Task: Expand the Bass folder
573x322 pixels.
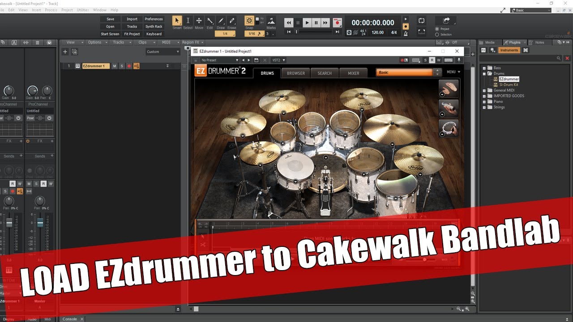Action: [484, 68]
